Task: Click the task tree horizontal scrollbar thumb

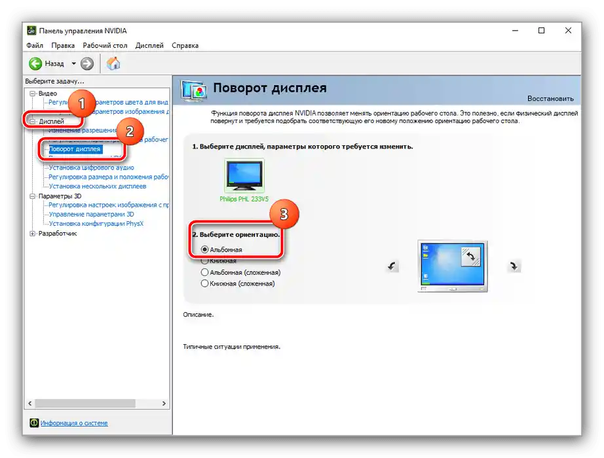Action: pyautogui.click(x=85, y=403)
